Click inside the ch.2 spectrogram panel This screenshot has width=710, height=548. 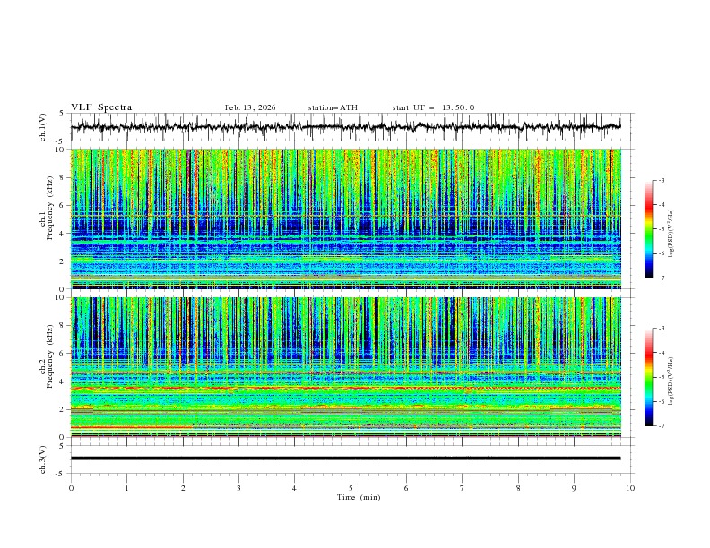point(350,367)
